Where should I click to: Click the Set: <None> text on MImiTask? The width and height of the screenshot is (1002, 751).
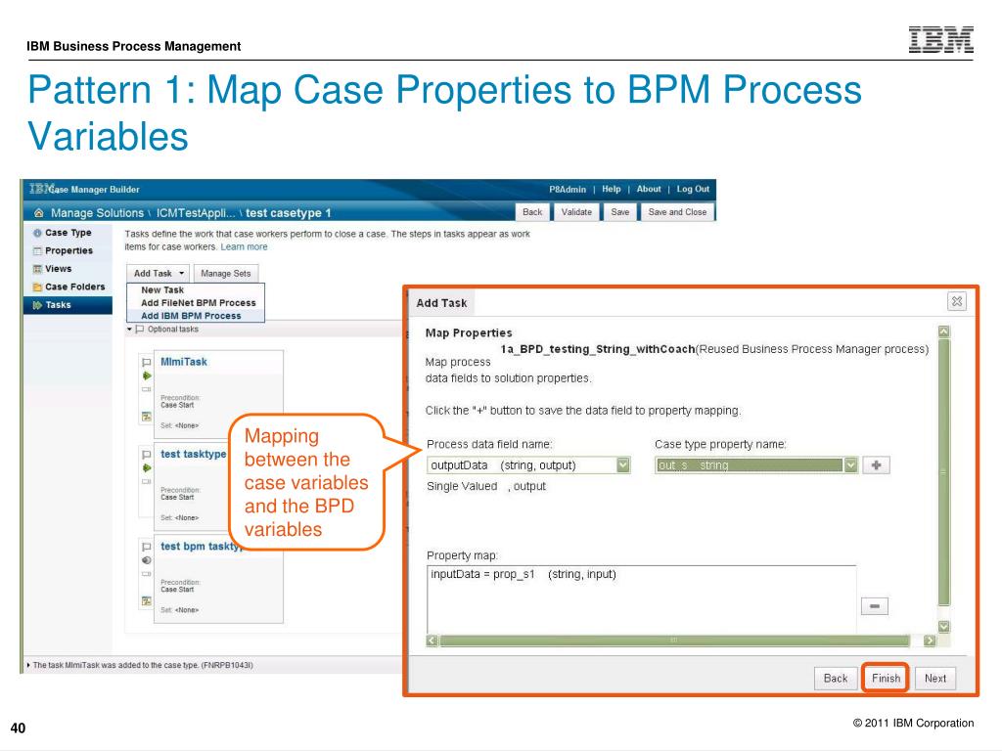[180, 425]
